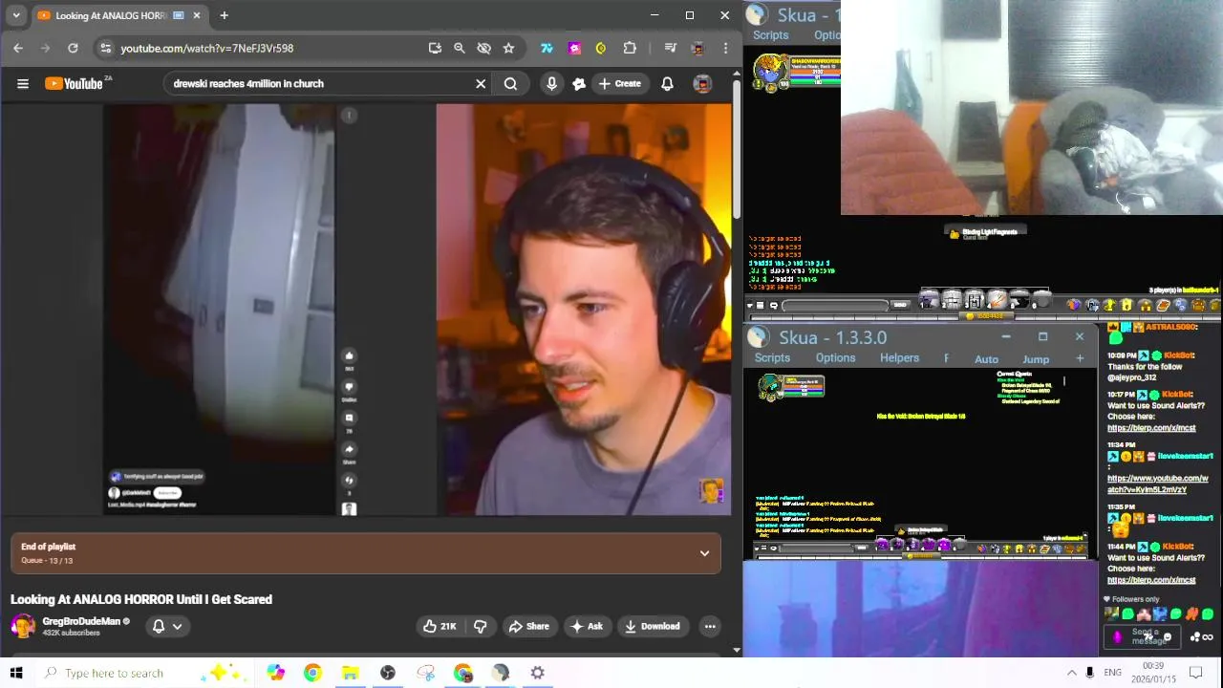Open Chrome three-dot menu
Viewport: 1223px width, 688px height.
[726, 48]
